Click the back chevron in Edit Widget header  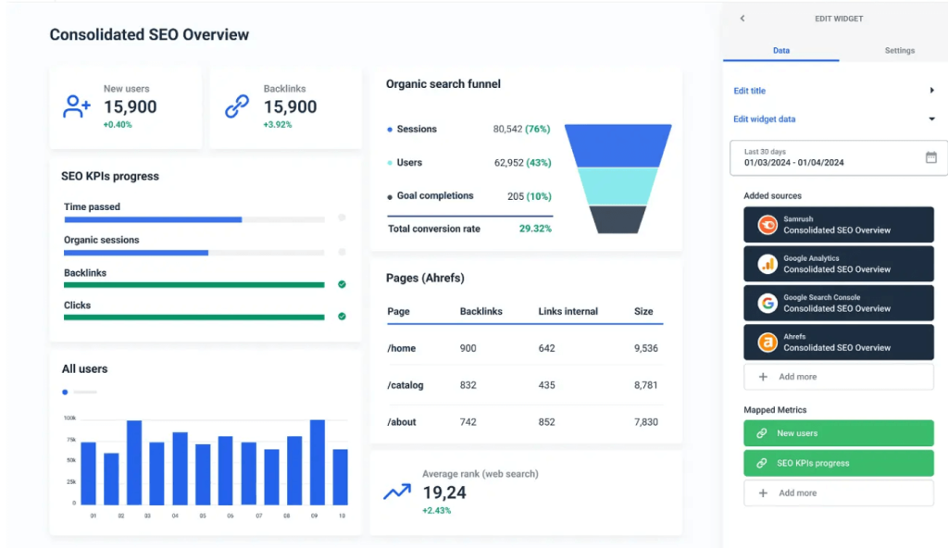point(742,19)
